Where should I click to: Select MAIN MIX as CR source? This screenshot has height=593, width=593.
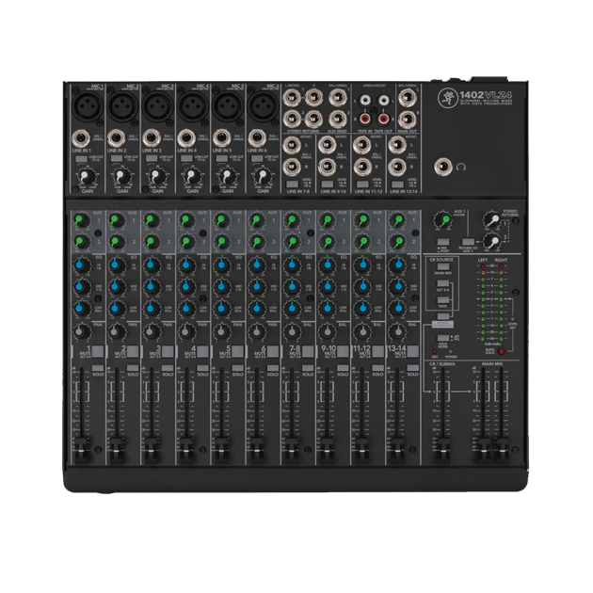point(443,267)
